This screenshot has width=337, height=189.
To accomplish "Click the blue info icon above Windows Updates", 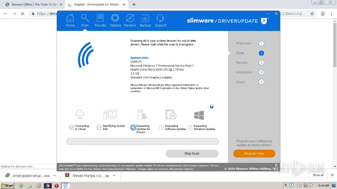I will tap(211, 107).
